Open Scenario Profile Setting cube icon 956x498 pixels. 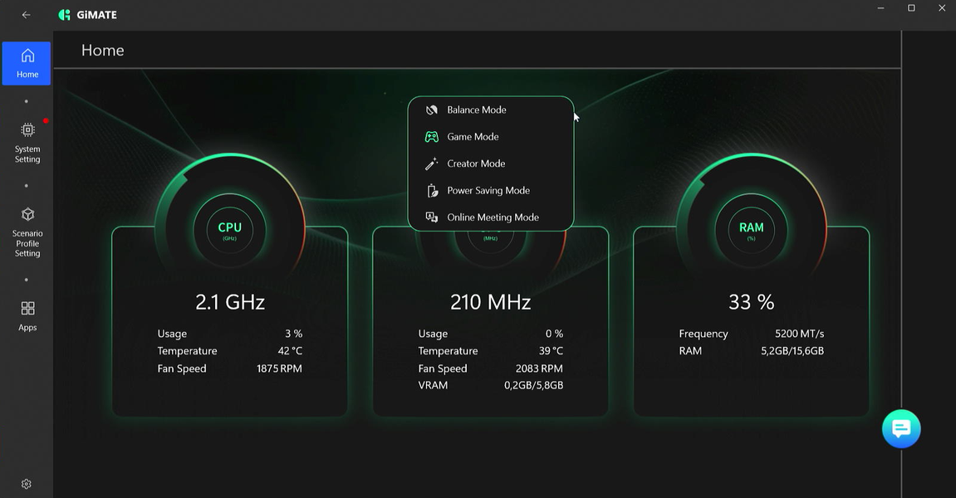tap(27, 215)
